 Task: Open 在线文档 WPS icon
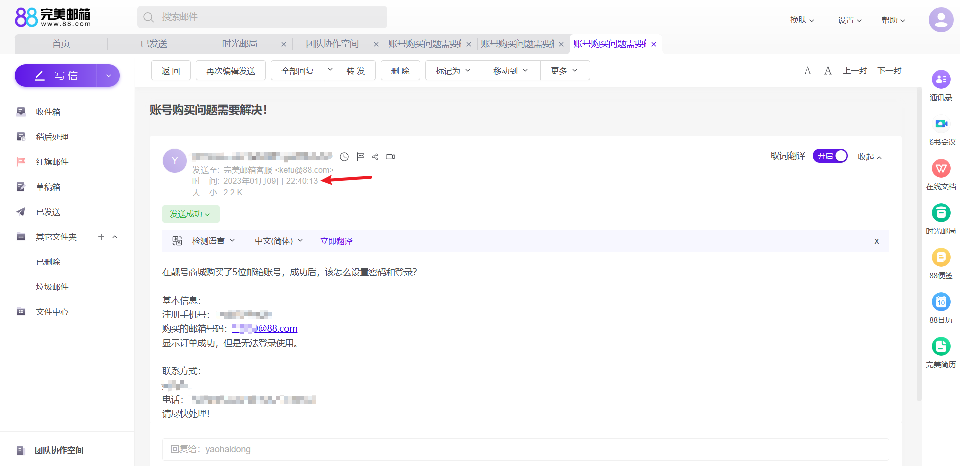coord(941,168)
